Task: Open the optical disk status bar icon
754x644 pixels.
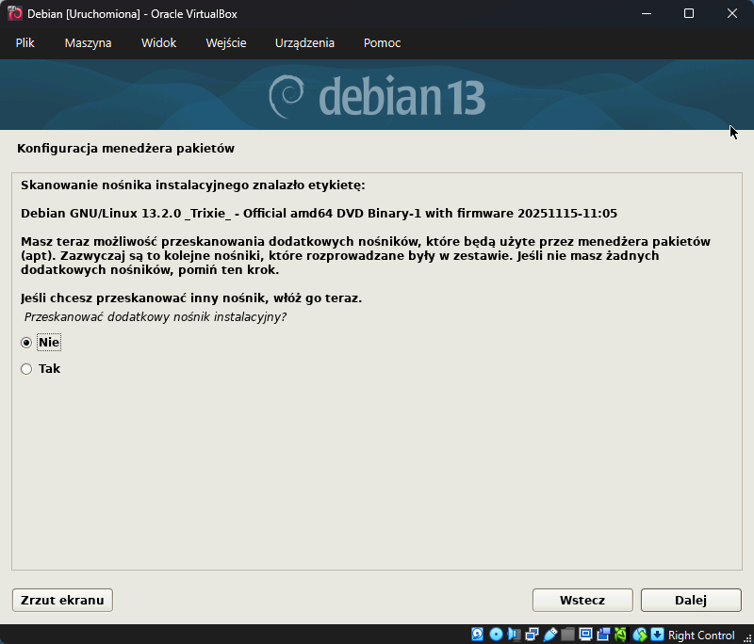Action: pyautogui.click(x=496, y=635)
